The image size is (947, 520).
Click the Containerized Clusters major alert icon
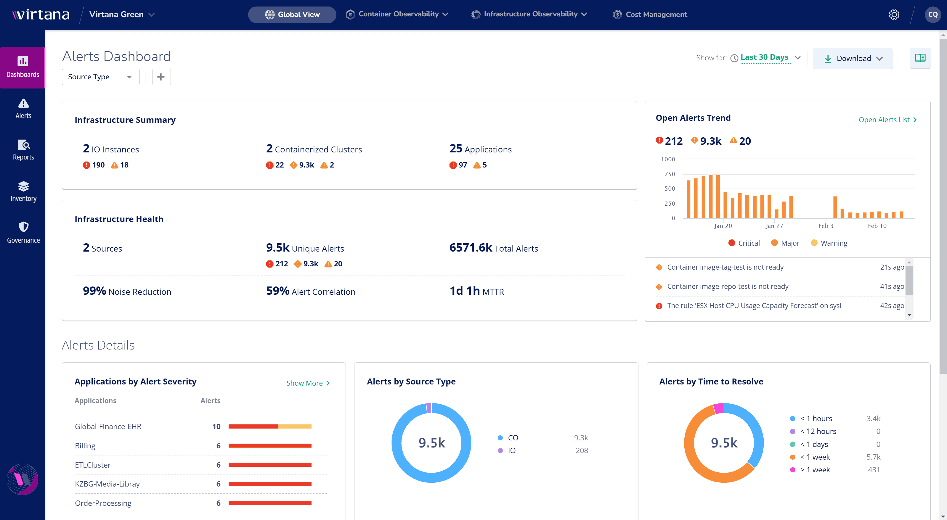293,165
